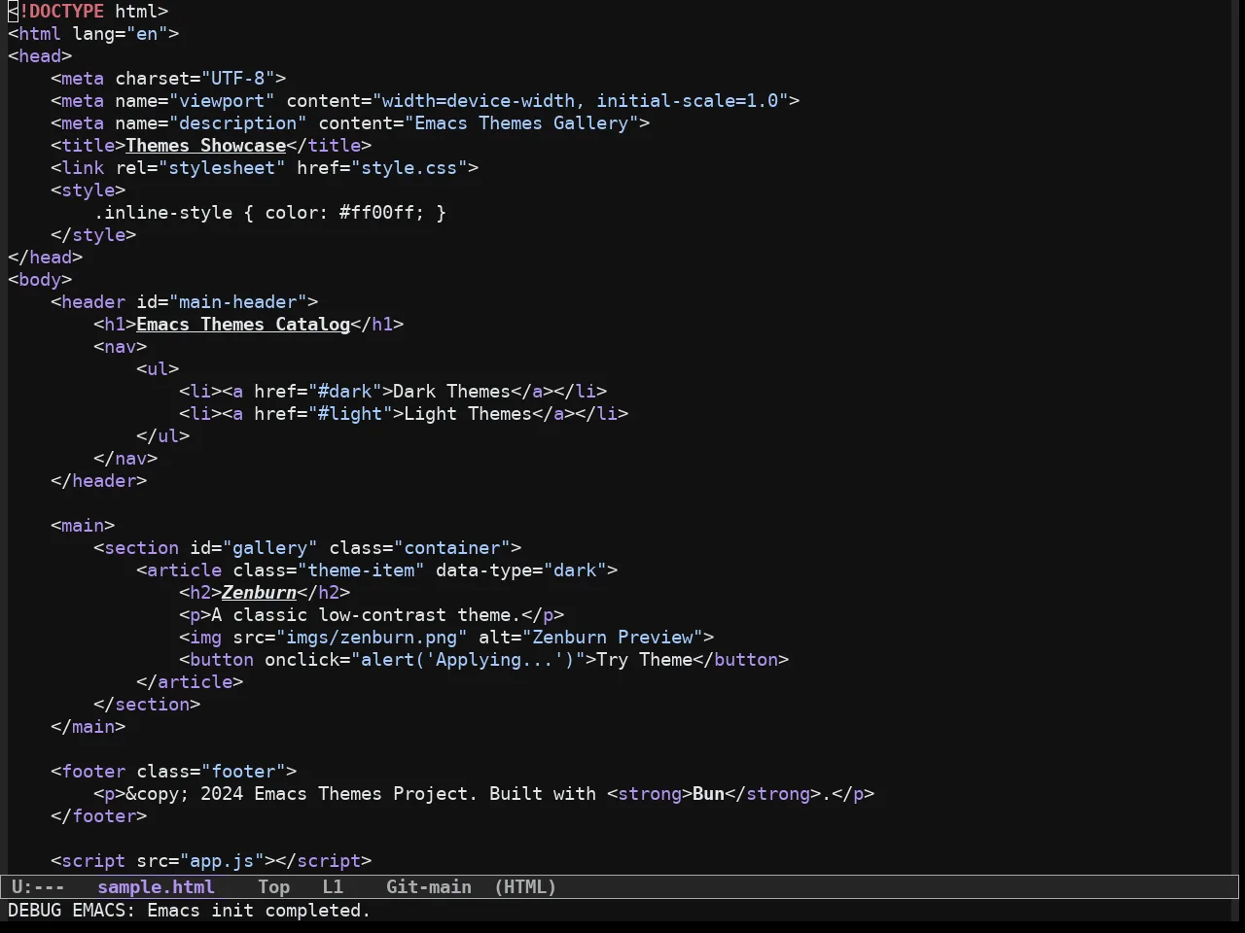The image size is (1245, 933).
Task: Click the "main-header" id value
Action: tap(238, 302)
